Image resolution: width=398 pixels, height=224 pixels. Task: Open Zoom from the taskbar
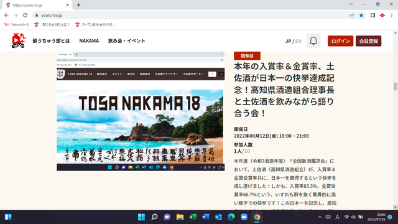[244, 217]
